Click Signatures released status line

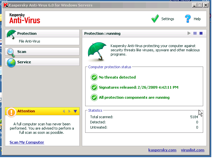[x=138, y=87]
